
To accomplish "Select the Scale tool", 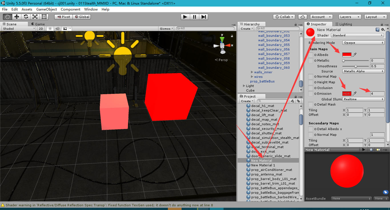I will [x=35, y=17].
